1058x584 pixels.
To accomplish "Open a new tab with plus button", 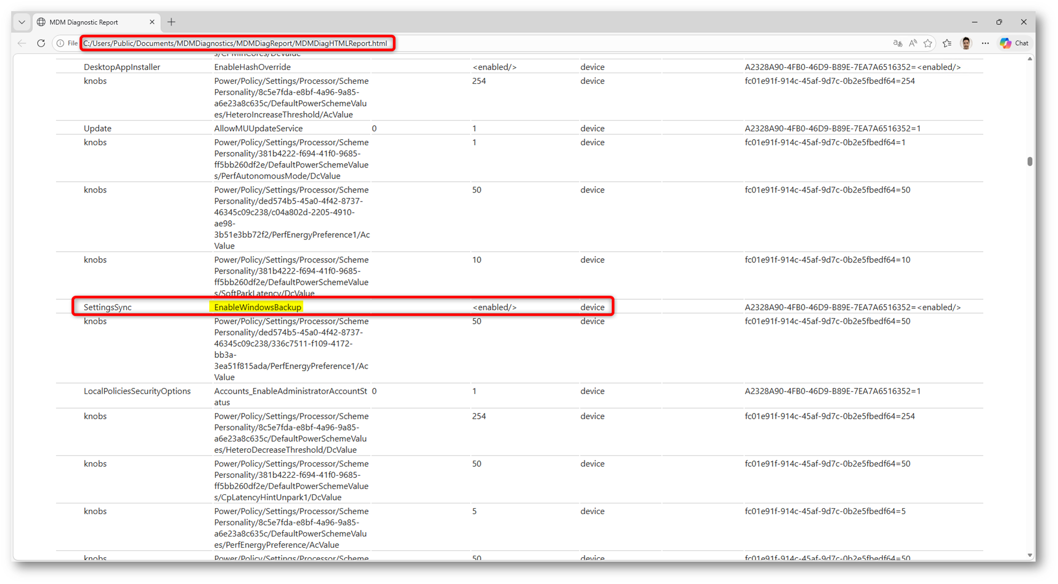I will [171, 22].
